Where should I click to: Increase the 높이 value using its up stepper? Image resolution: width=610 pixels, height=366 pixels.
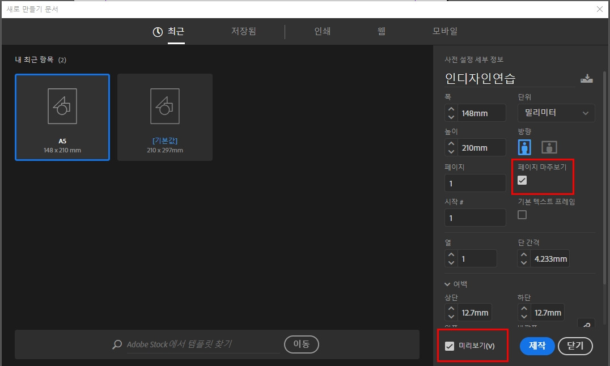[x=451, y=144]
